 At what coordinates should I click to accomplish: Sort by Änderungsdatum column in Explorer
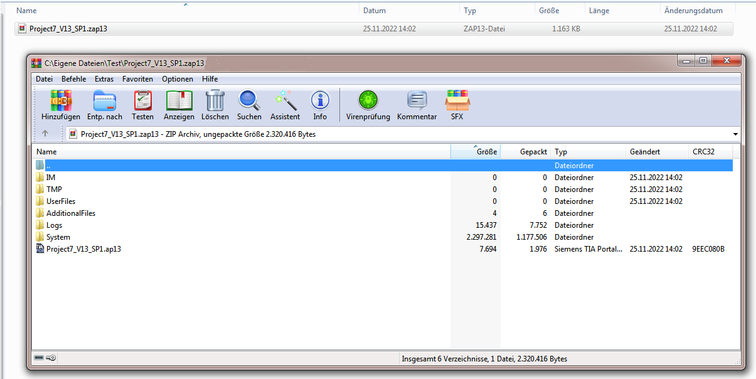(698, 11)
